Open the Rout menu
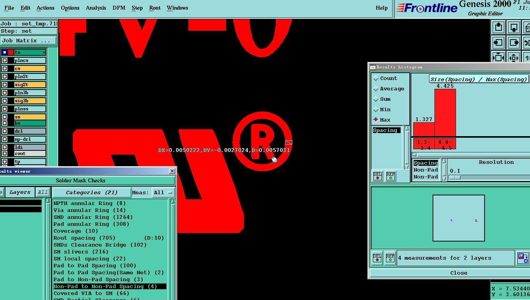 tap(155, 8)
